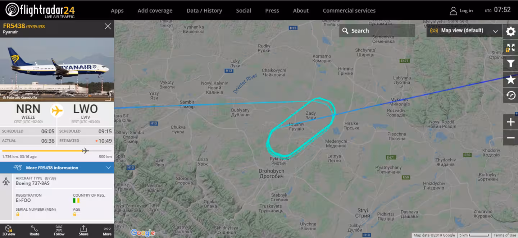
Task: Click the fullscreen map icon
Action: [x=510, y=48]
